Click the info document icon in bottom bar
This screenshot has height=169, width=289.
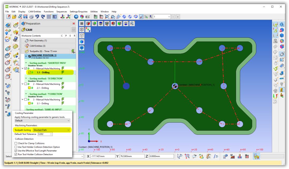tap(225, 156)
